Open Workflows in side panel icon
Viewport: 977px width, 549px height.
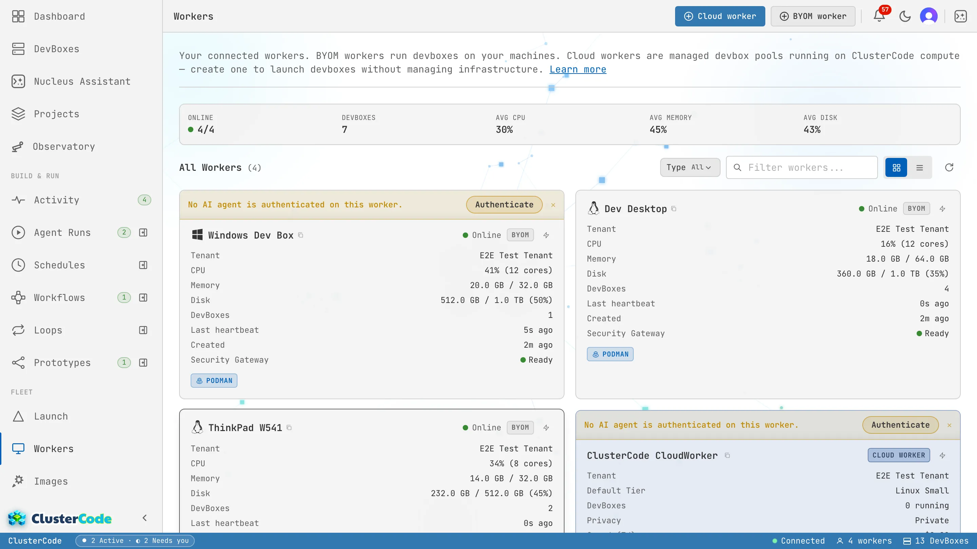pyautogui.click(x=143, y=298)
